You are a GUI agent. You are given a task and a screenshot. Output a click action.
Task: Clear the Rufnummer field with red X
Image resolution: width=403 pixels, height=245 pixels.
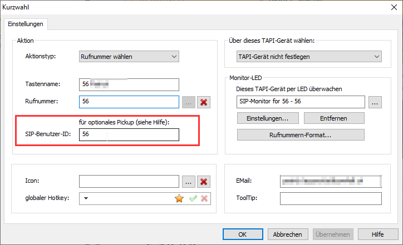click(204, 102)
